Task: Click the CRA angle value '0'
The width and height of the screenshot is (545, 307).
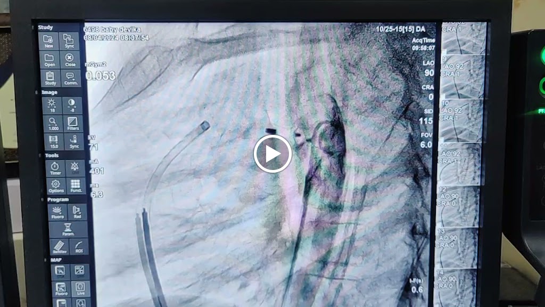Action: (x=431, y=97)
